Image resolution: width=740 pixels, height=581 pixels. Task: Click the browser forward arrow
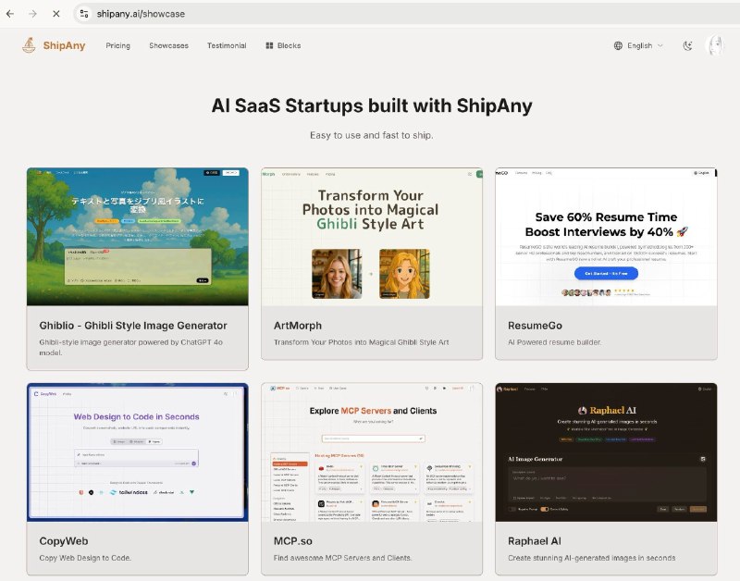(x=32, y=14)
